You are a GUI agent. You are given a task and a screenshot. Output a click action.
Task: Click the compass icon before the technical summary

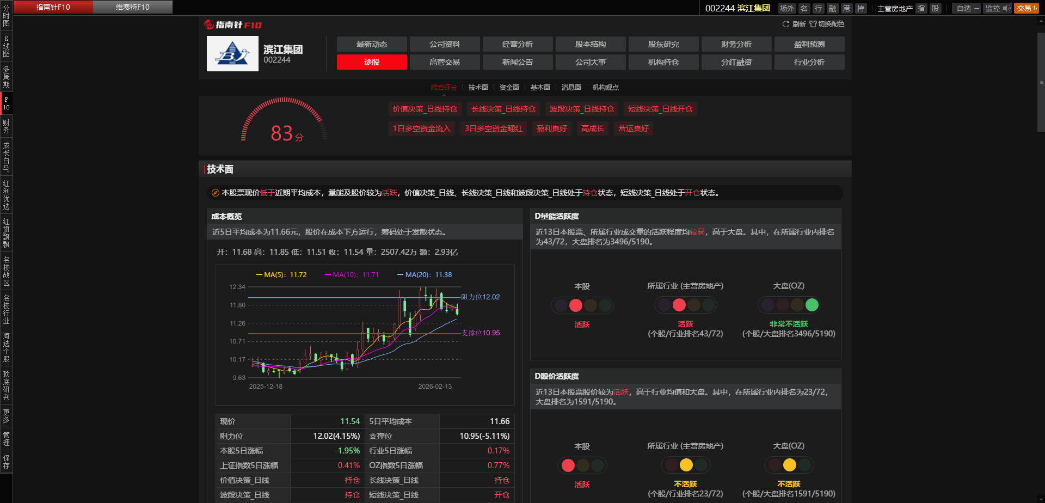(215, 193)
